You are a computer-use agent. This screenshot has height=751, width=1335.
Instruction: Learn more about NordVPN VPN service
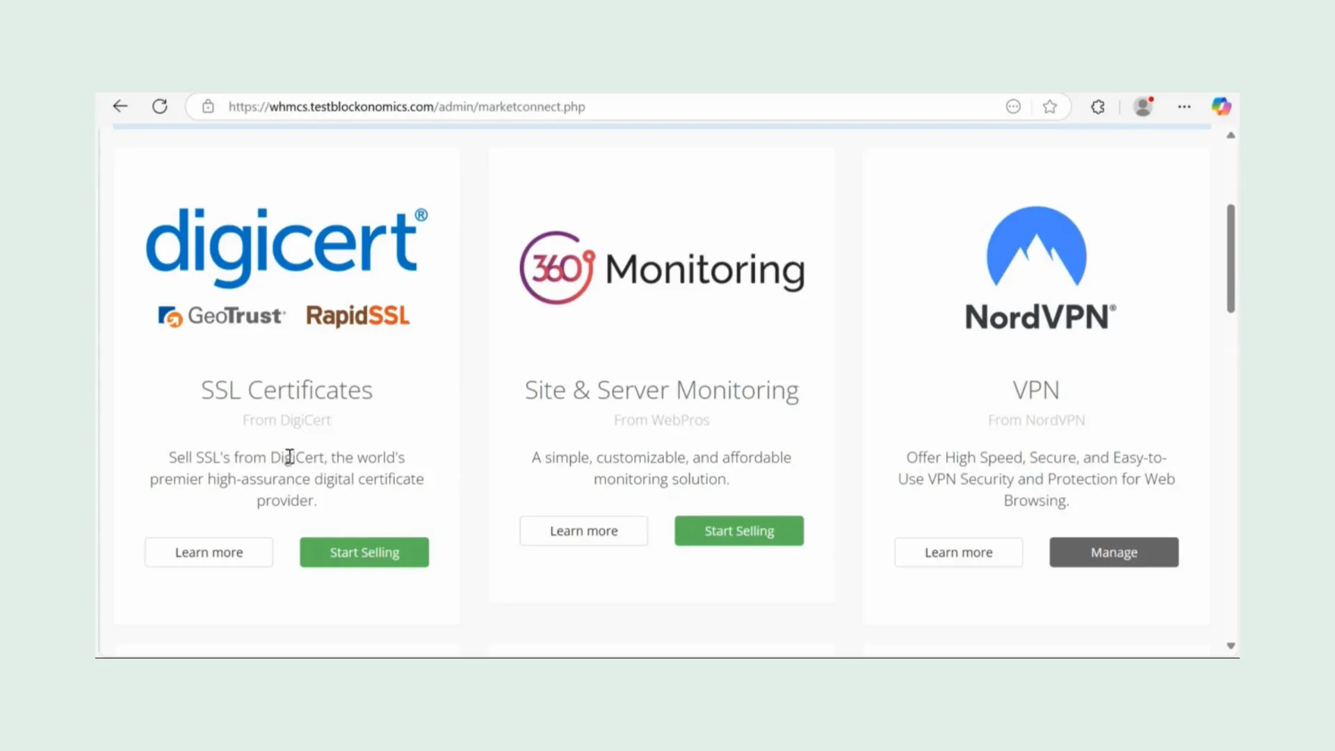pyautogui.click(x=959, y=551)
